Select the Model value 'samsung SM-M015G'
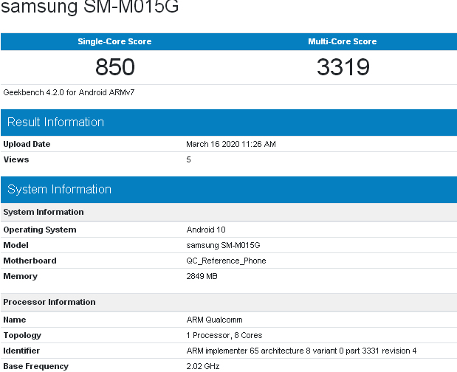Viewport: 457px width, 372px height. (223, 245)
